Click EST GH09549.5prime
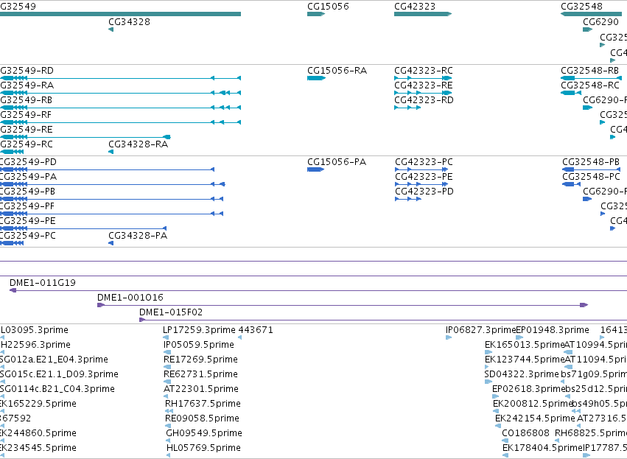 pos(204,433)
